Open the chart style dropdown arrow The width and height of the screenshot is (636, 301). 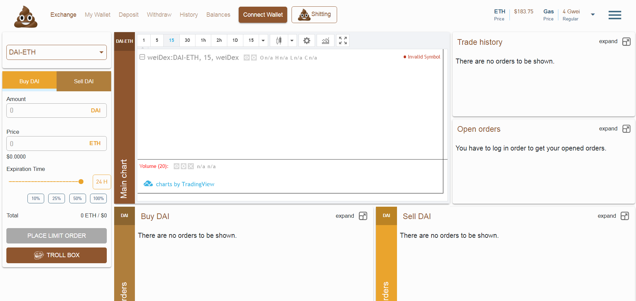point(292,40)
